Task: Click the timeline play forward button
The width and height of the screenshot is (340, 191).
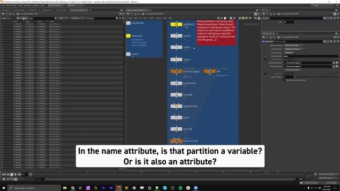Action: 15,175
